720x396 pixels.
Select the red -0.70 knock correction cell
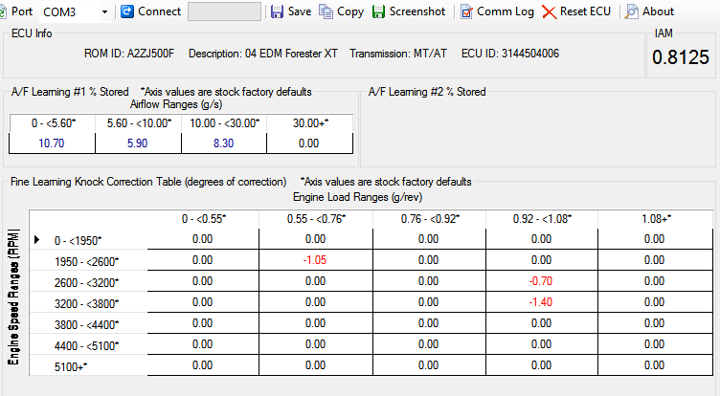(541, 281)
